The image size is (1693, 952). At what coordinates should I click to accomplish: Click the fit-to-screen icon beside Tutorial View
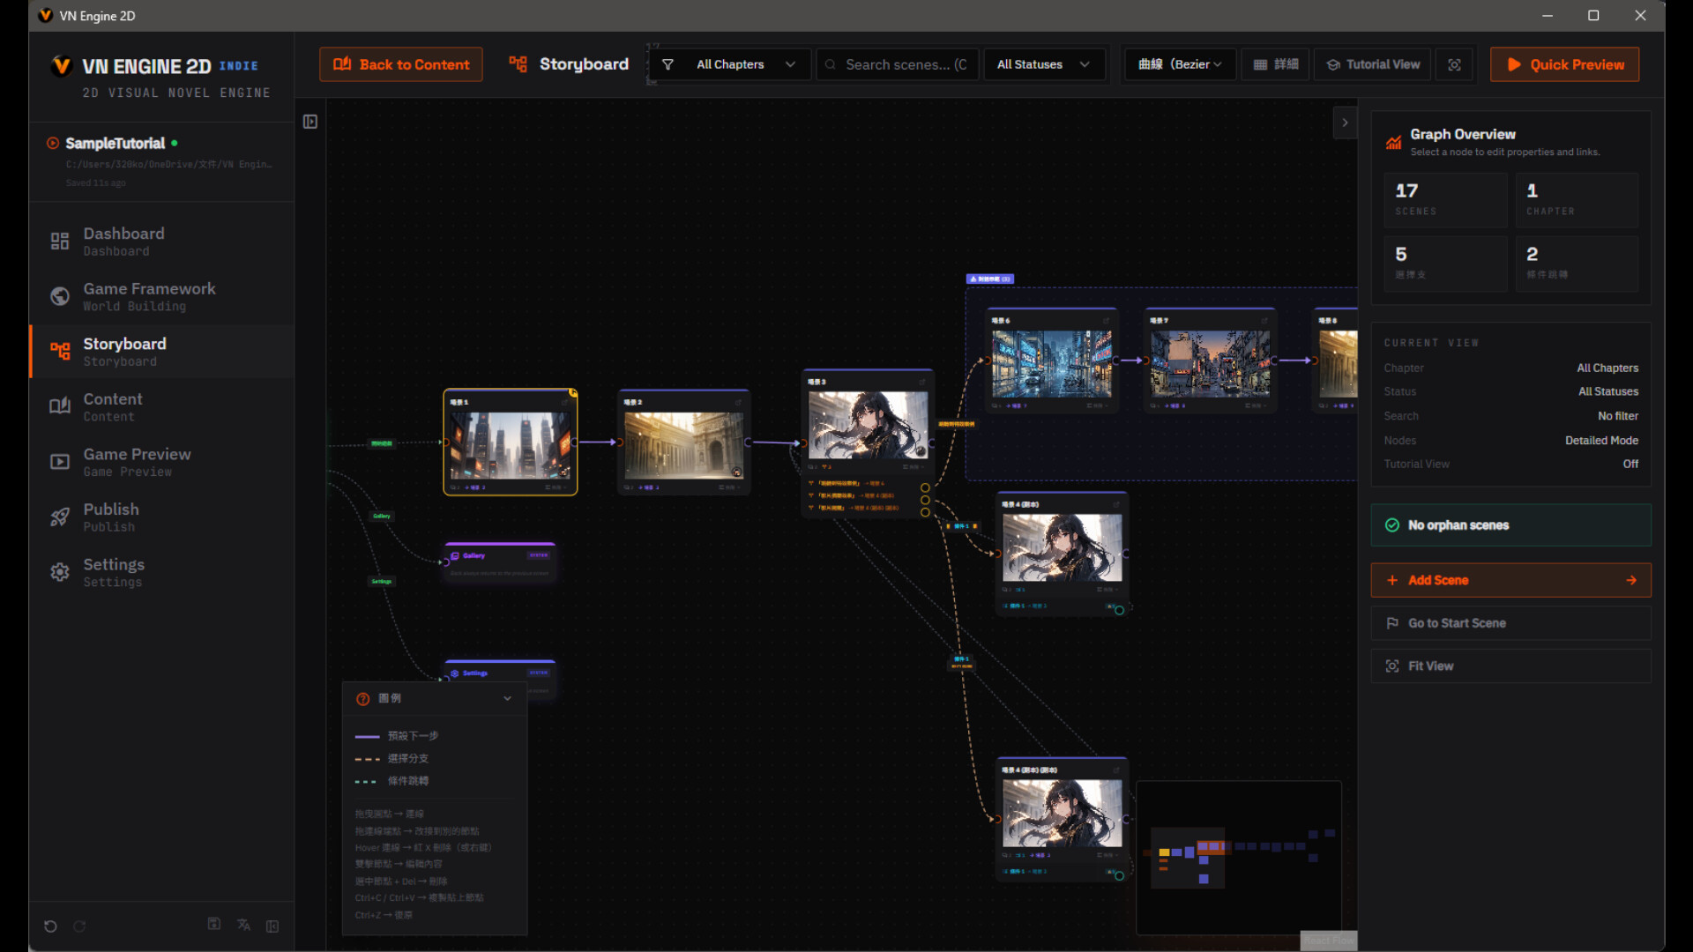[x=1454, y=64]
